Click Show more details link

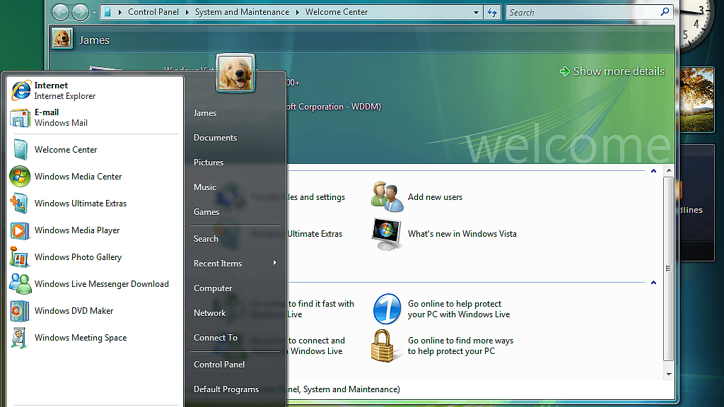[x=612, y=71]
